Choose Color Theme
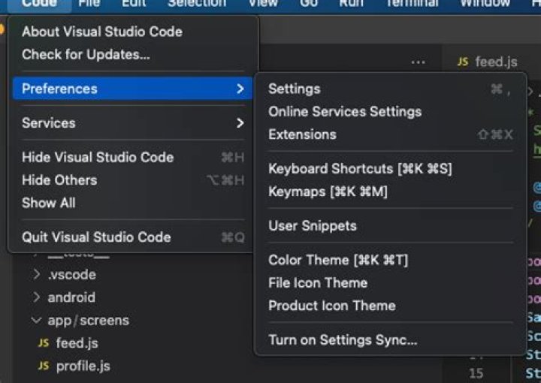541x383 pixels. tap(391, 260)
